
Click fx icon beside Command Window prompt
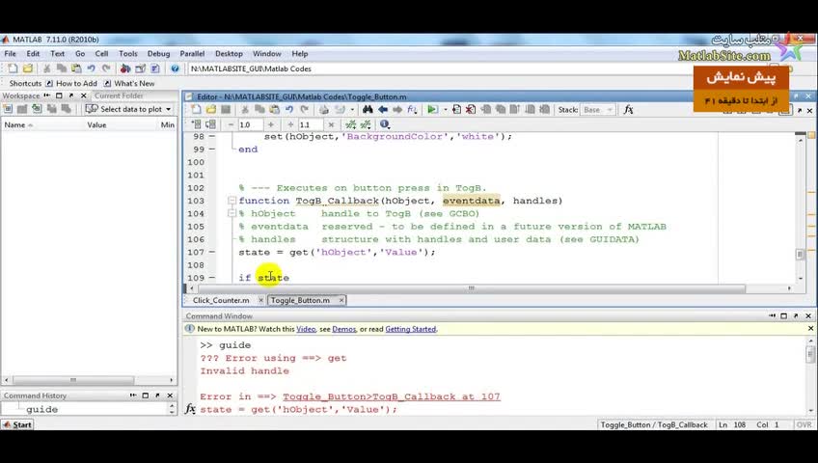(x=190, y=409)
